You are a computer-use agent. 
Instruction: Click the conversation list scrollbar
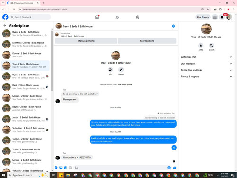tap(52, 61)
